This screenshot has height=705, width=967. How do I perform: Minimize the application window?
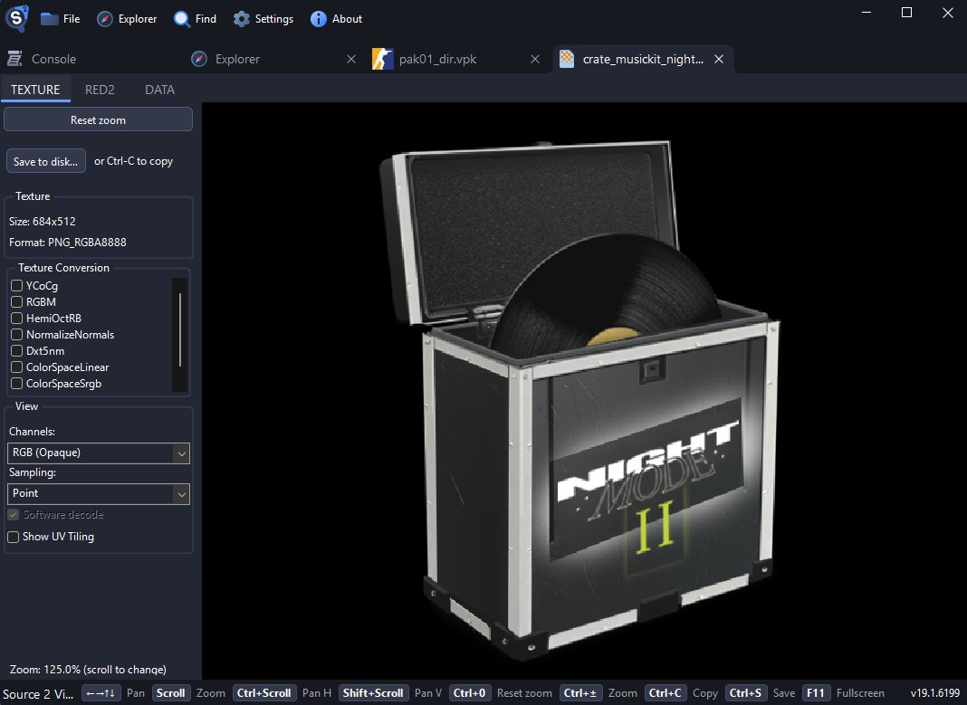coord(866,13)
